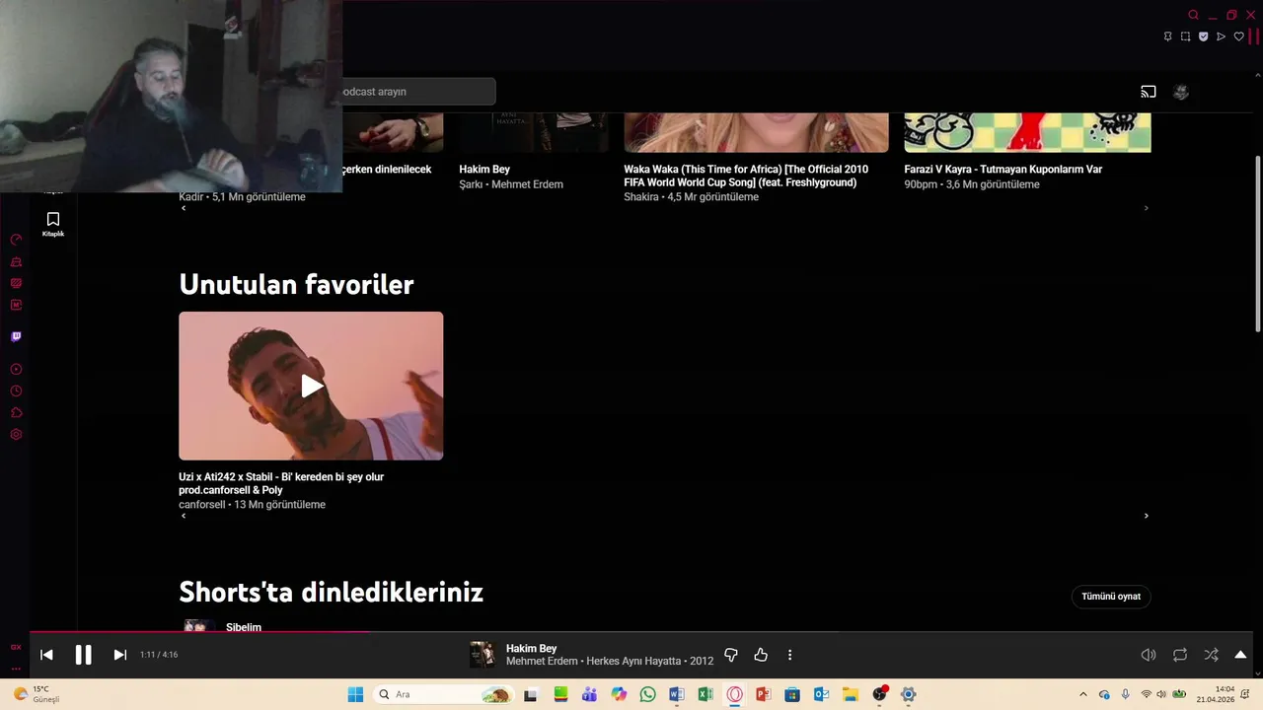Open Farazi V Kayra - Tutmayan Kuponlarım Var
The image size is (1263, 710).
tap(1003, 170)
